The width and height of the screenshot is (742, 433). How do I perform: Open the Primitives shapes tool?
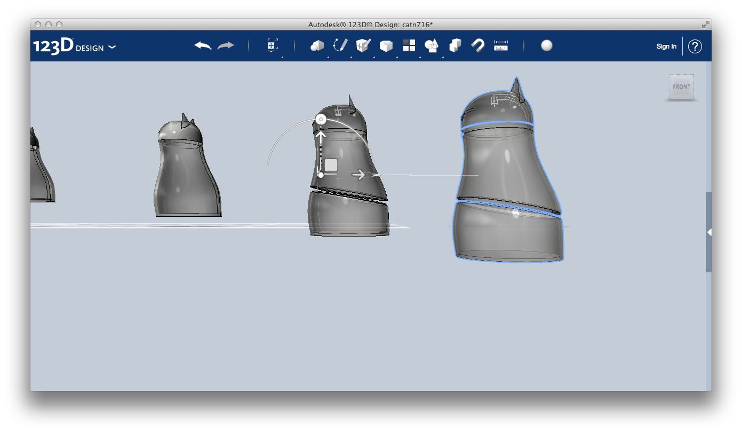pyautogui.click(x=317, y=46)
